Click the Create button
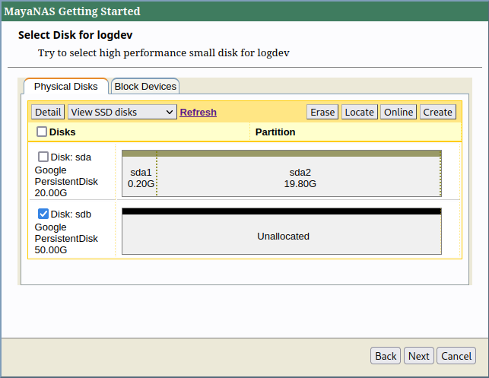This screenshot has height=378, width=489. 437,112
